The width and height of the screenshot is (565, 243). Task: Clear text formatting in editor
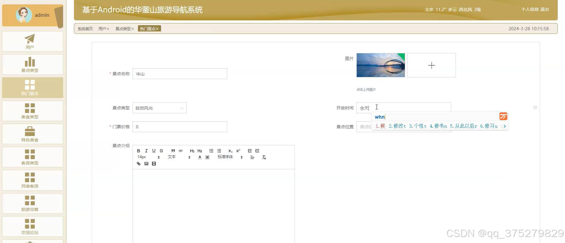tap(264, 157)
